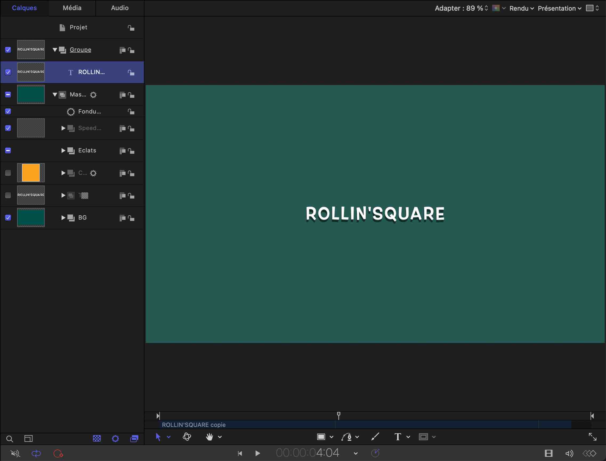Image resolution: width=606 pixels, height=461 pixels.
Task: Select the rectangle mask tool
Action: point(423,437)
